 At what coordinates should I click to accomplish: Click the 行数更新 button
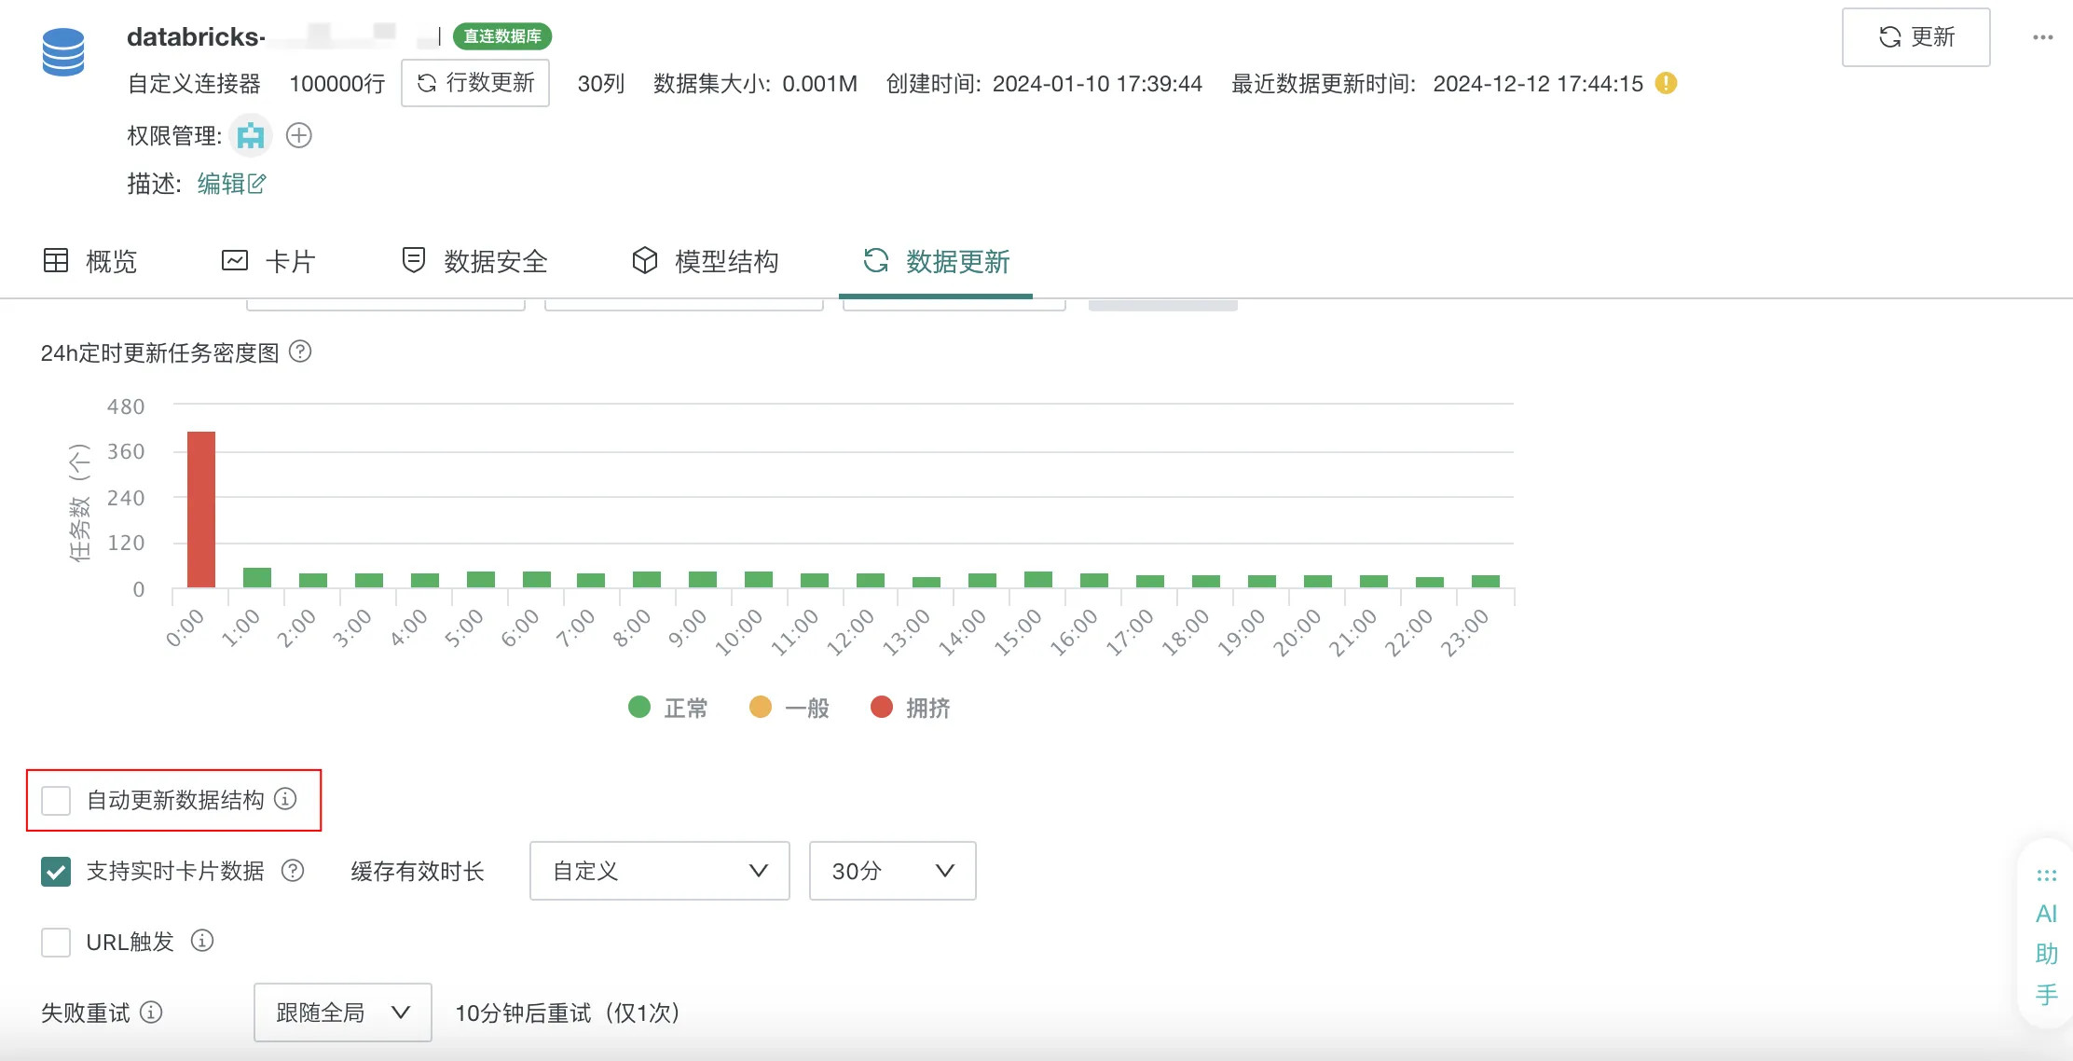475,83
